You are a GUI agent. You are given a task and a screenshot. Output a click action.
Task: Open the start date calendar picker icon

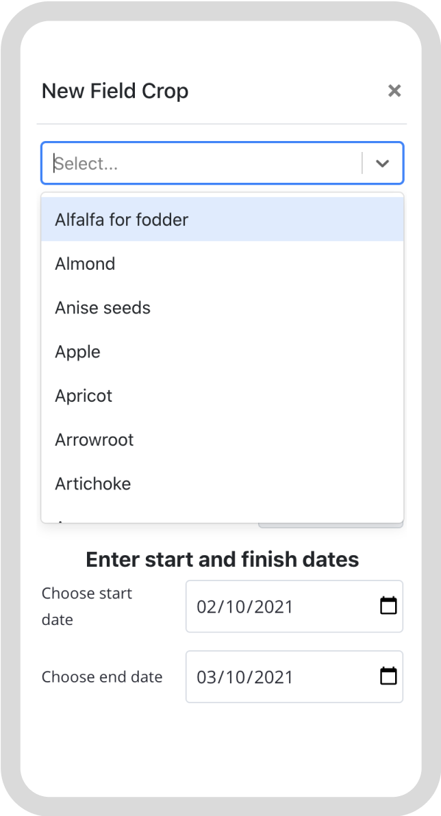tap(388, 606)
